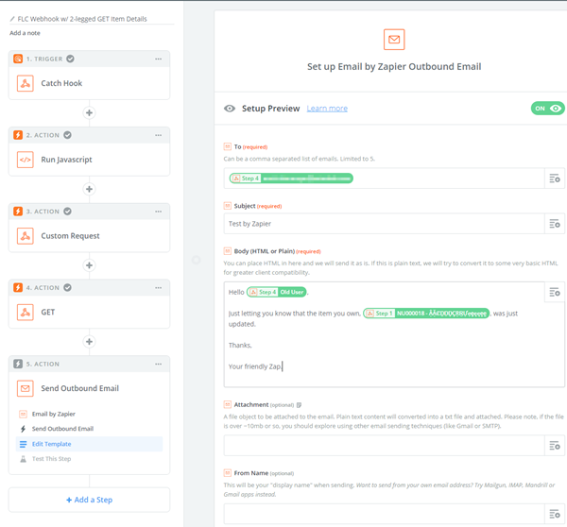The height and width of the screenshot is (527, 567).
Task: Click the checkmark next to 4. Action
Action: click(x=68, y=288)
